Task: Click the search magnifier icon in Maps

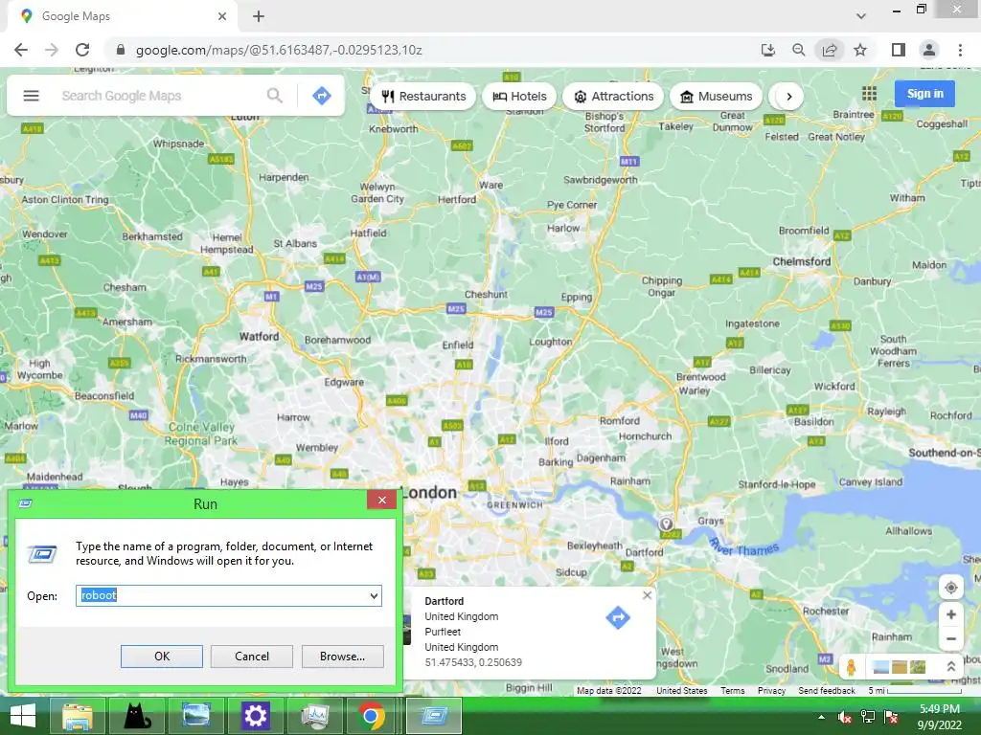Action: (x=274, y=96)
